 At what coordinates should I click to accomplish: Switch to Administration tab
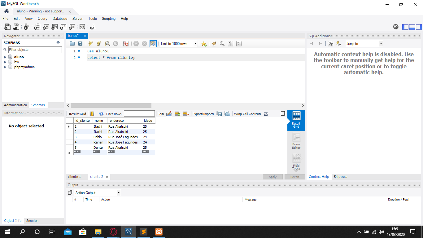[x=15, y=105]
